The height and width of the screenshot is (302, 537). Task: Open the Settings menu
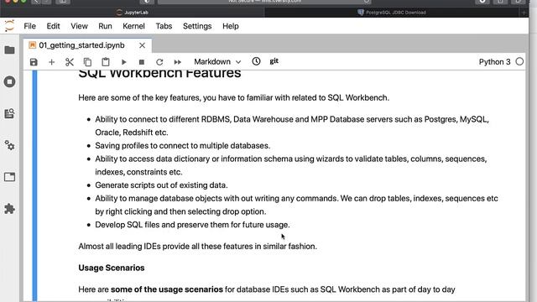(x=197, y=26)
